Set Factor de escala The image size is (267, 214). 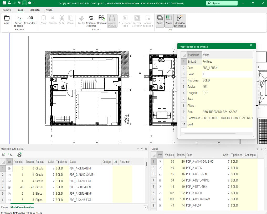(x=18, y=21)
